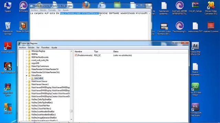Expand the vcard_wab_auto_file node

click(x=26, y=60)
